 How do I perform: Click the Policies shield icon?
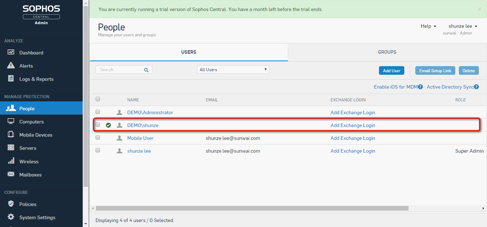coord(11,204)
